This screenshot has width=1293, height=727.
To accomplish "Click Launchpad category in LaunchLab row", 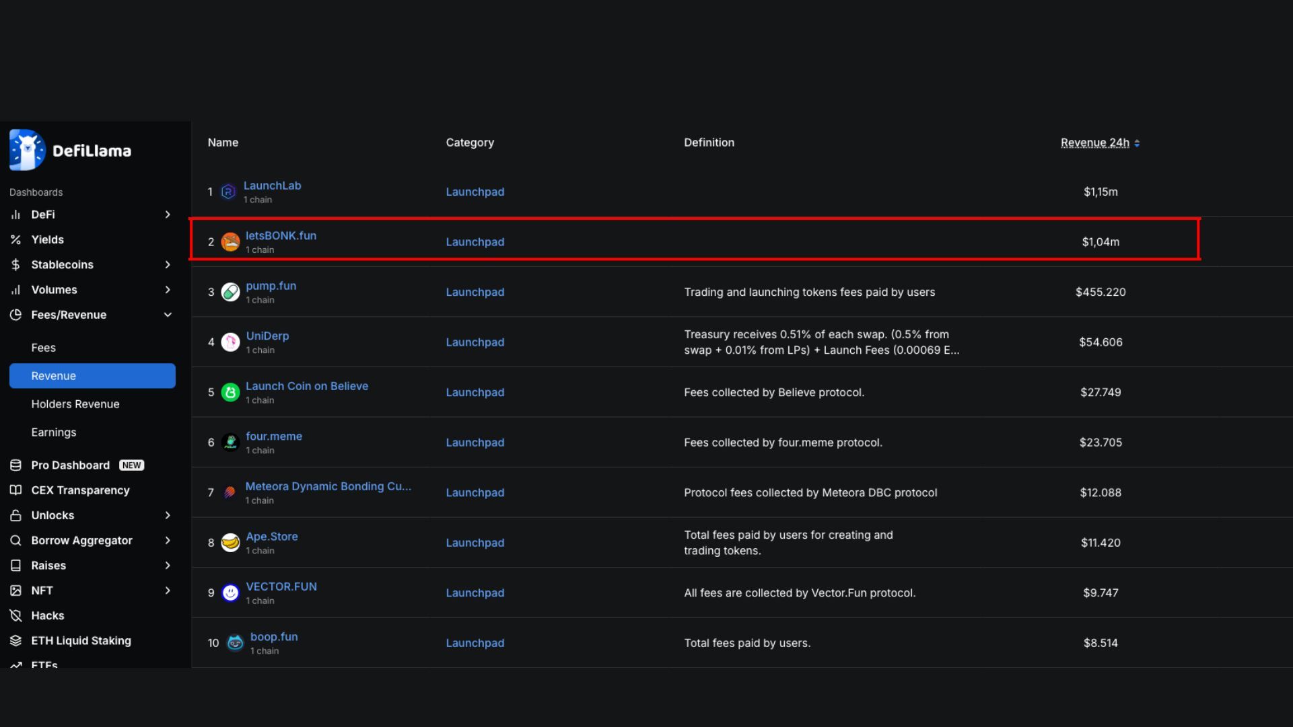I will [475, 192].
